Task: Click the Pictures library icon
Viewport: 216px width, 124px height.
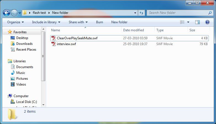Action: (13, 79)
